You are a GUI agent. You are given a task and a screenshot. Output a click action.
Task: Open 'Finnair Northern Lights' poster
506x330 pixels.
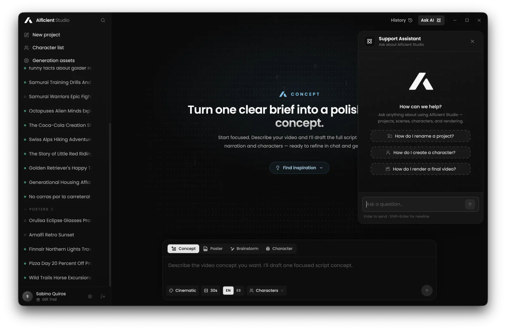pos(60,249)
